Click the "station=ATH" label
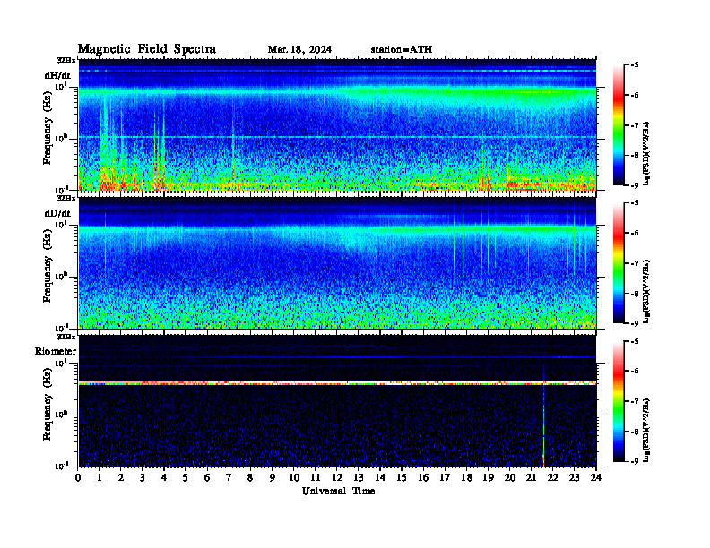Image resolution: width=710 pixels, height=548 pixels. [402, 49]
